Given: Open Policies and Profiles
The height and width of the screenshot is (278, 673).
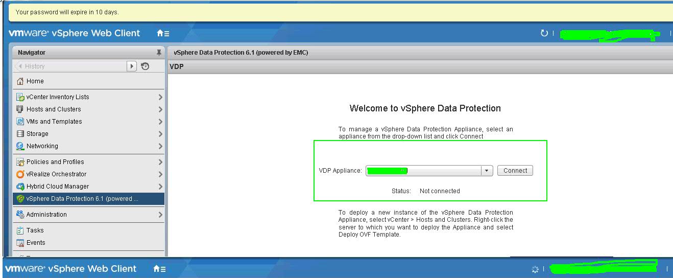Looking at the screenshot, I should coord(89,162).
